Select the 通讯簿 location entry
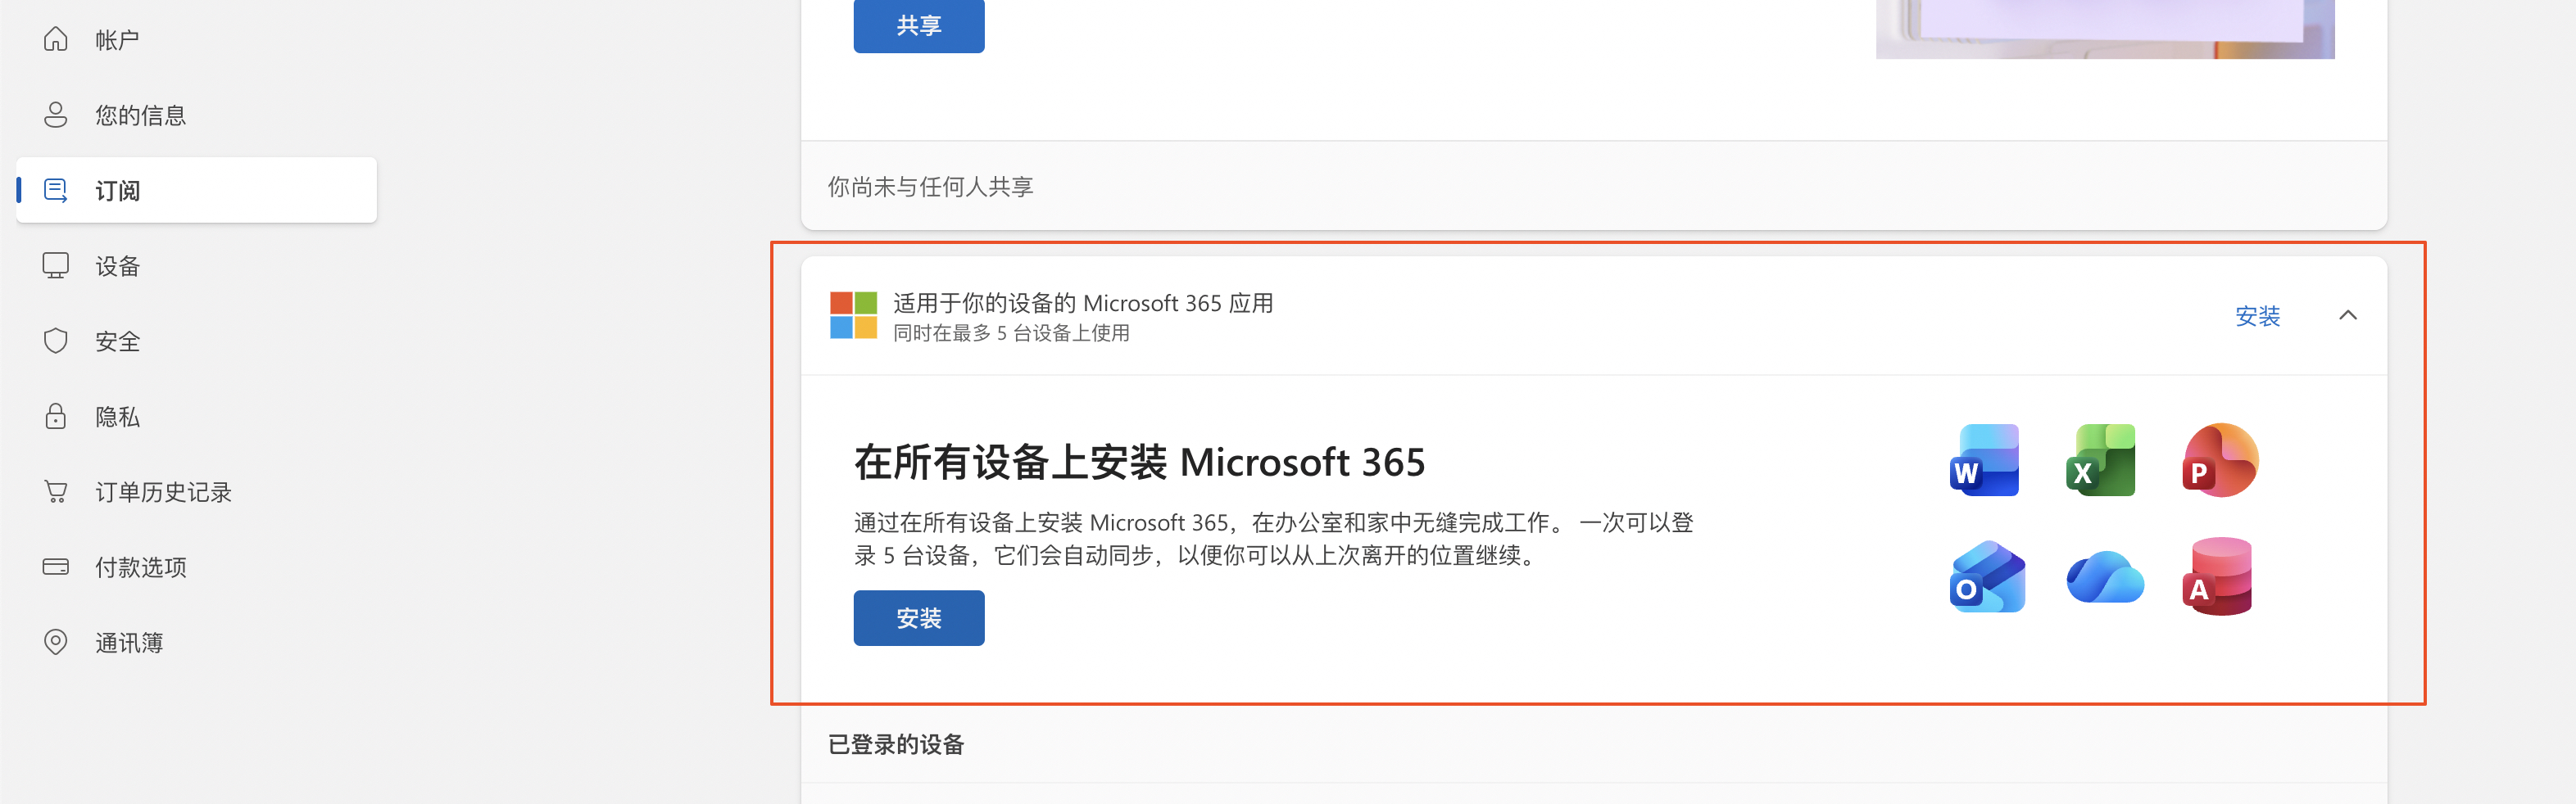This screenshot has width=2576, height=804. 129,642
